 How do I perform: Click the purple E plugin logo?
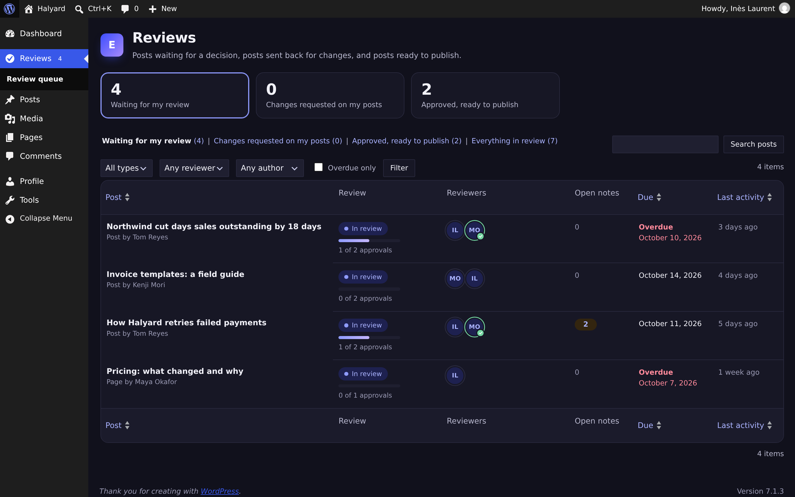click(x=112, y=45)
